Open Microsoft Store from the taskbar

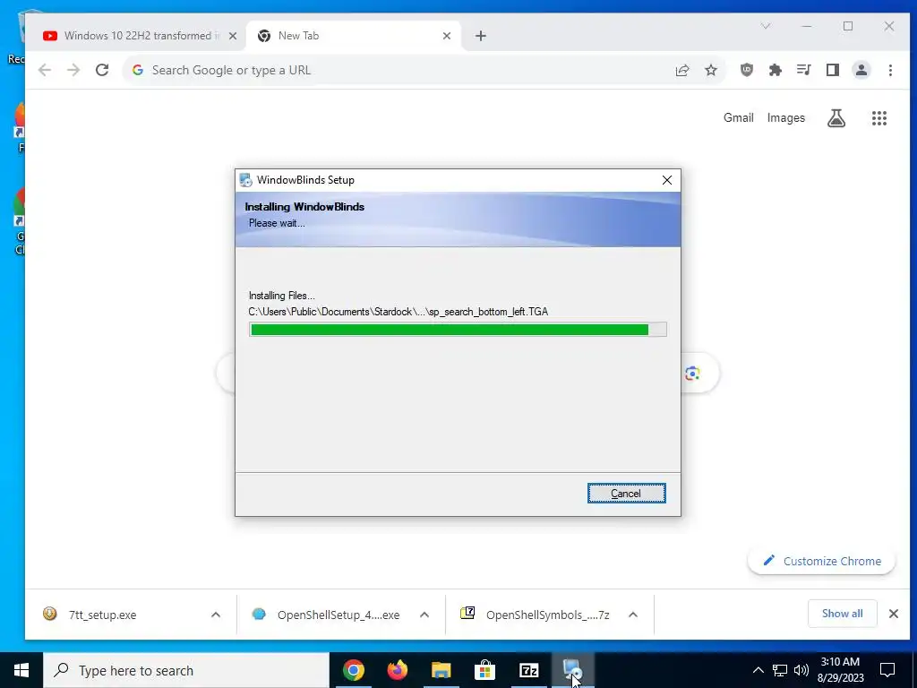(484, 670)
